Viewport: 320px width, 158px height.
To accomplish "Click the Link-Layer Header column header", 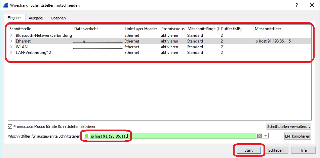I will 141,29.
